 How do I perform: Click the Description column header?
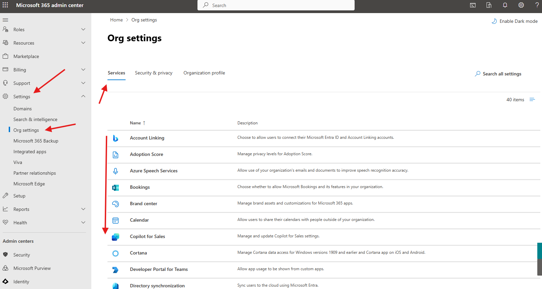(247, 123)
